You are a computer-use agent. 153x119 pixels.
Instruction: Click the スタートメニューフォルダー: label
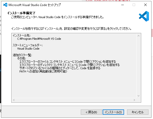(28, 45)
